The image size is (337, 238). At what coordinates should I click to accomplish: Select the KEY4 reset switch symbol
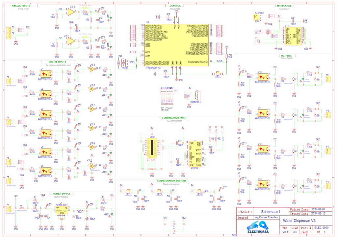point(218,73)
